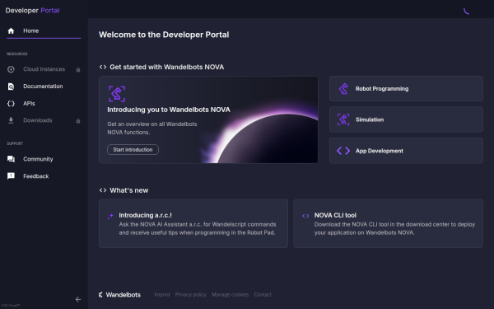Open the Simulation card

(x=406, y=119)
